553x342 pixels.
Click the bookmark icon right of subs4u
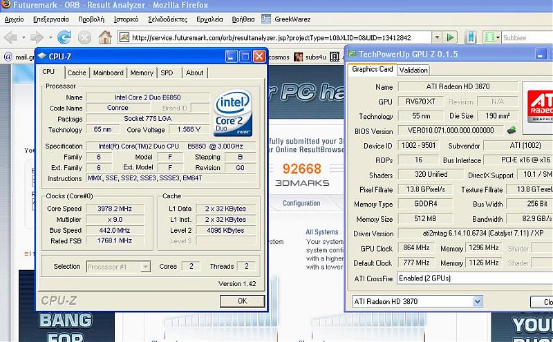(335, 57)
